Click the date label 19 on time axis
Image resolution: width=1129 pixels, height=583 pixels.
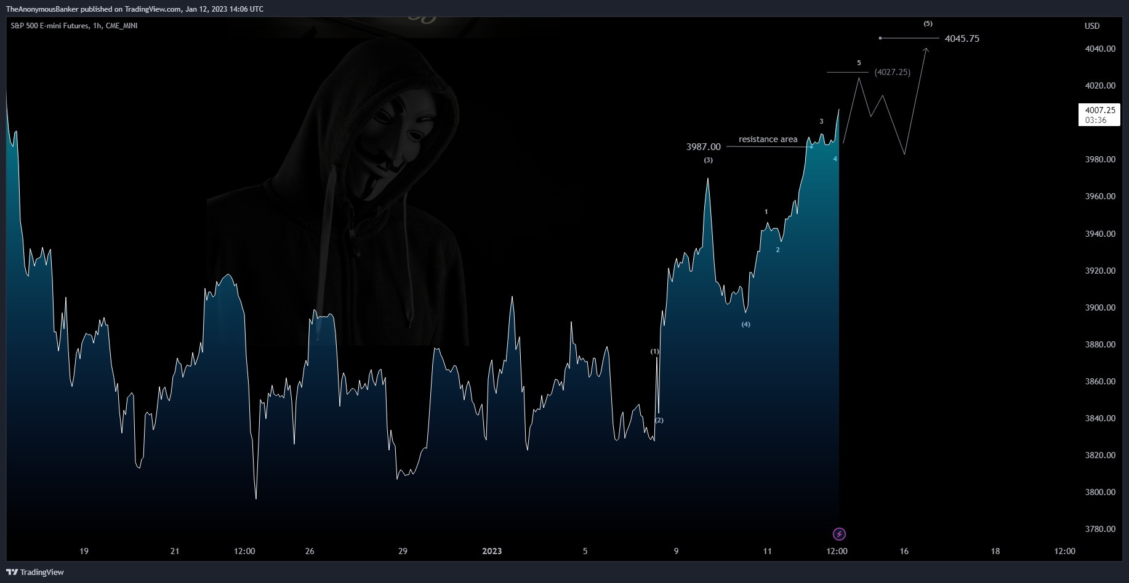pyautogui.click(x=84, y=551)
